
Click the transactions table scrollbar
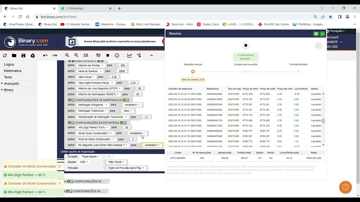coord(323,121)
